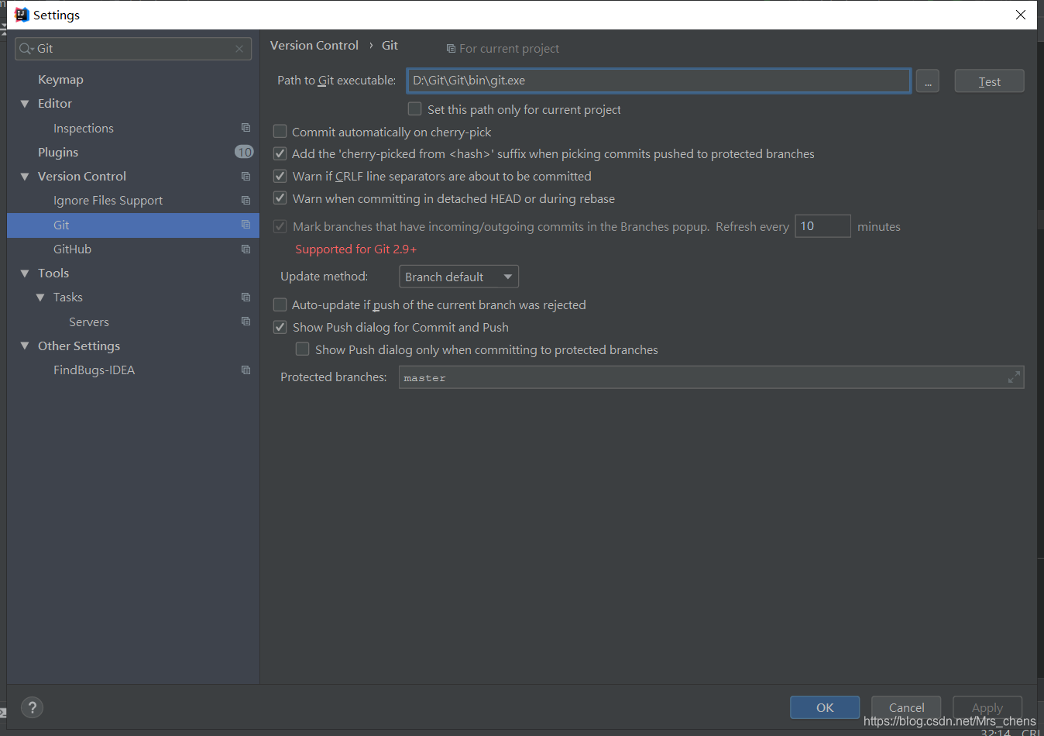Click the Test Git executable button
Screen dimensions: 1044x736
989,81
